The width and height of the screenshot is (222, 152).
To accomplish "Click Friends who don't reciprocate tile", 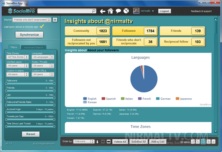I will coord(135,42).
